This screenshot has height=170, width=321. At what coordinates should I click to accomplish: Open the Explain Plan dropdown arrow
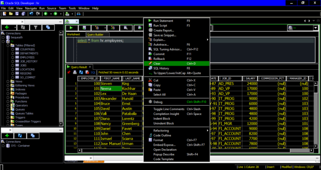[x=105, y=28]
